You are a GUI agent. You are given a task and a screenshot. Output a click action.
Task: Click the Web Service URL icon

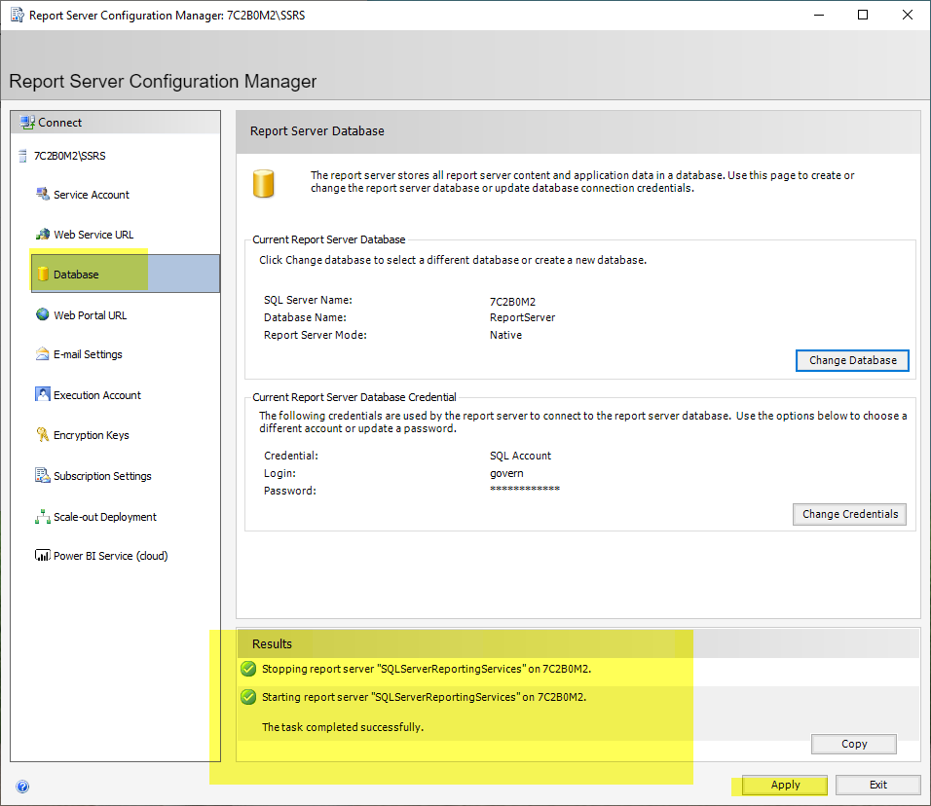43,235
